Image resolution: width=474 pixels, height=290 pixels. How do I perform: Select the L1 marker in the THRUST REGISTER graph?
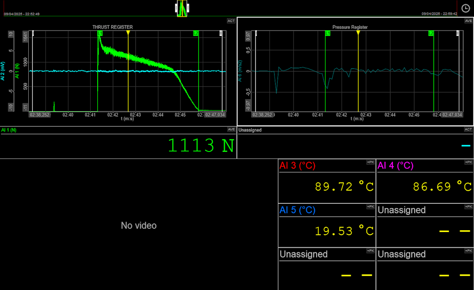(x=100, y=33)
